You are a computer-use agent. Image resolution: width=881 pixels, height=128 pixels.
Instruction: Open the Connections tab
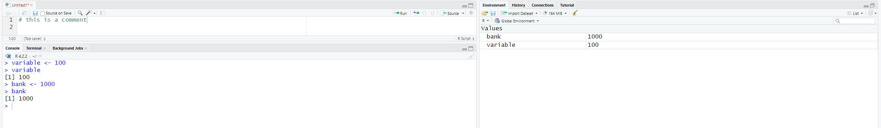(x=542, y=5)
